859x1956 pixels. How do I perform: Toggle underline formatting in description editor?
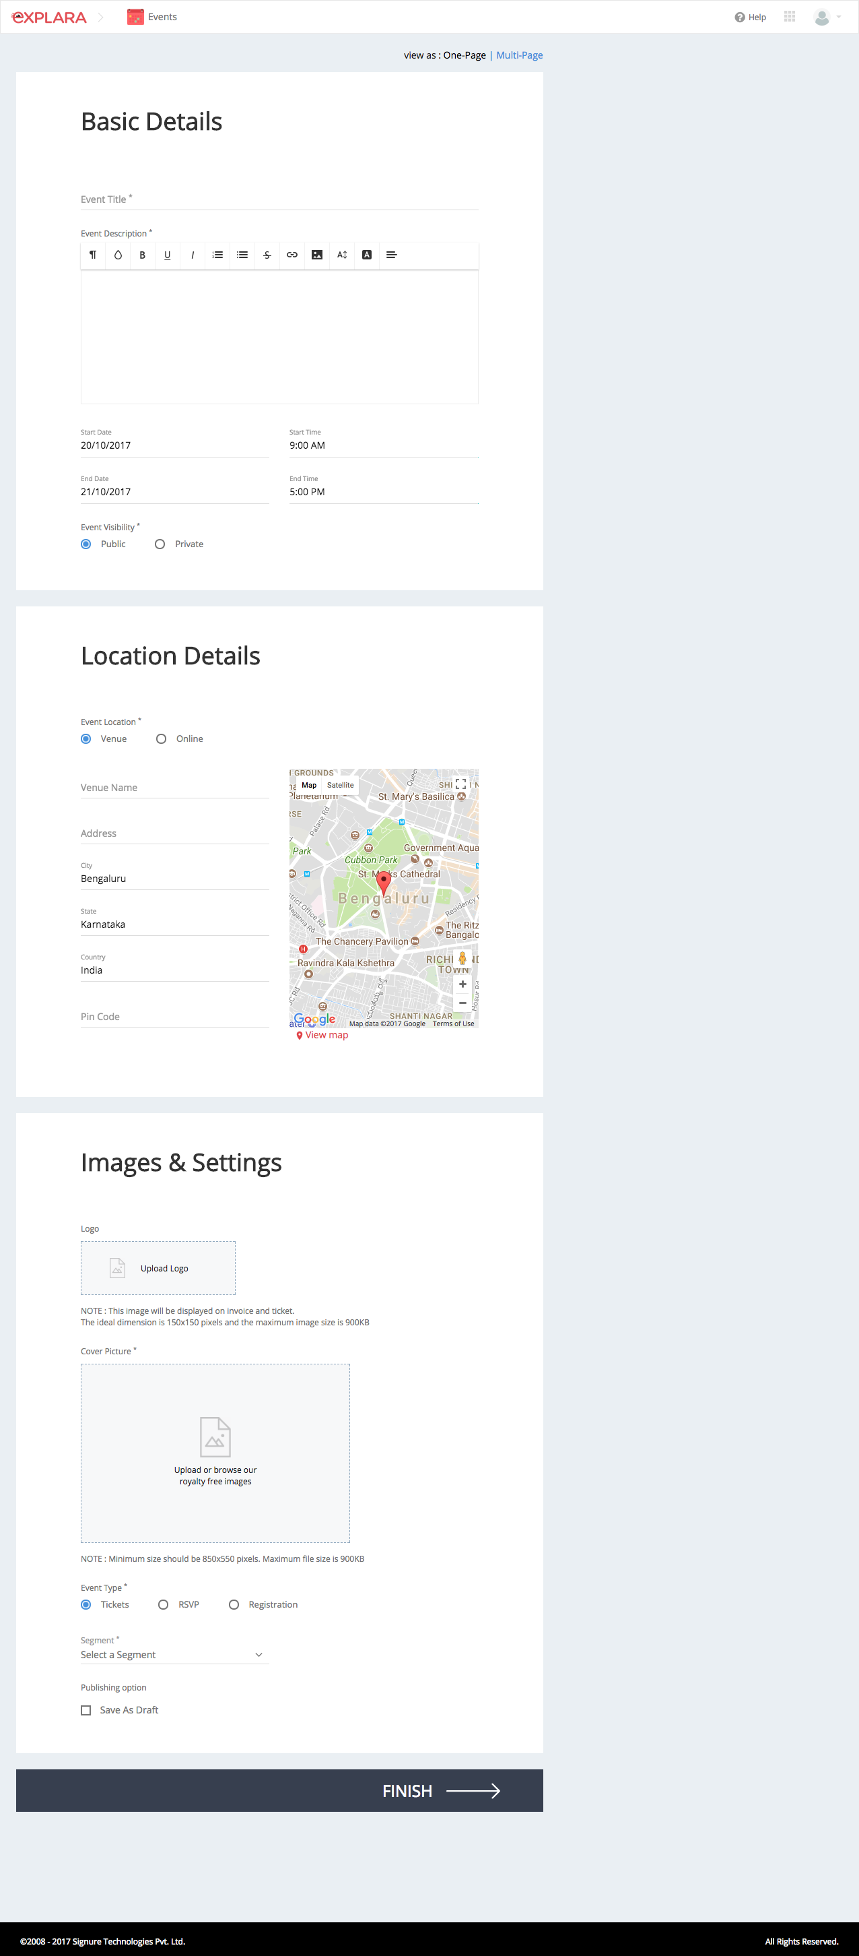pyautogui.click(x=168, y=255)
